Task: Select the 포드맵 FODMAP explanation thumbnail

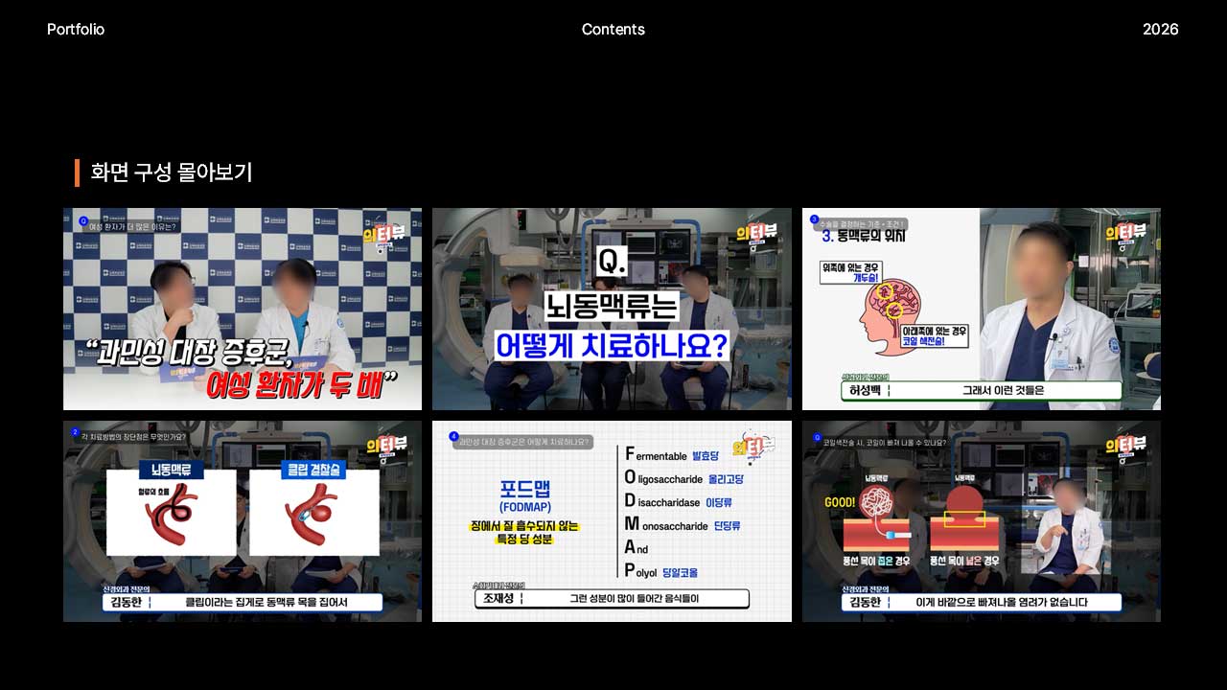Action: 612,521
